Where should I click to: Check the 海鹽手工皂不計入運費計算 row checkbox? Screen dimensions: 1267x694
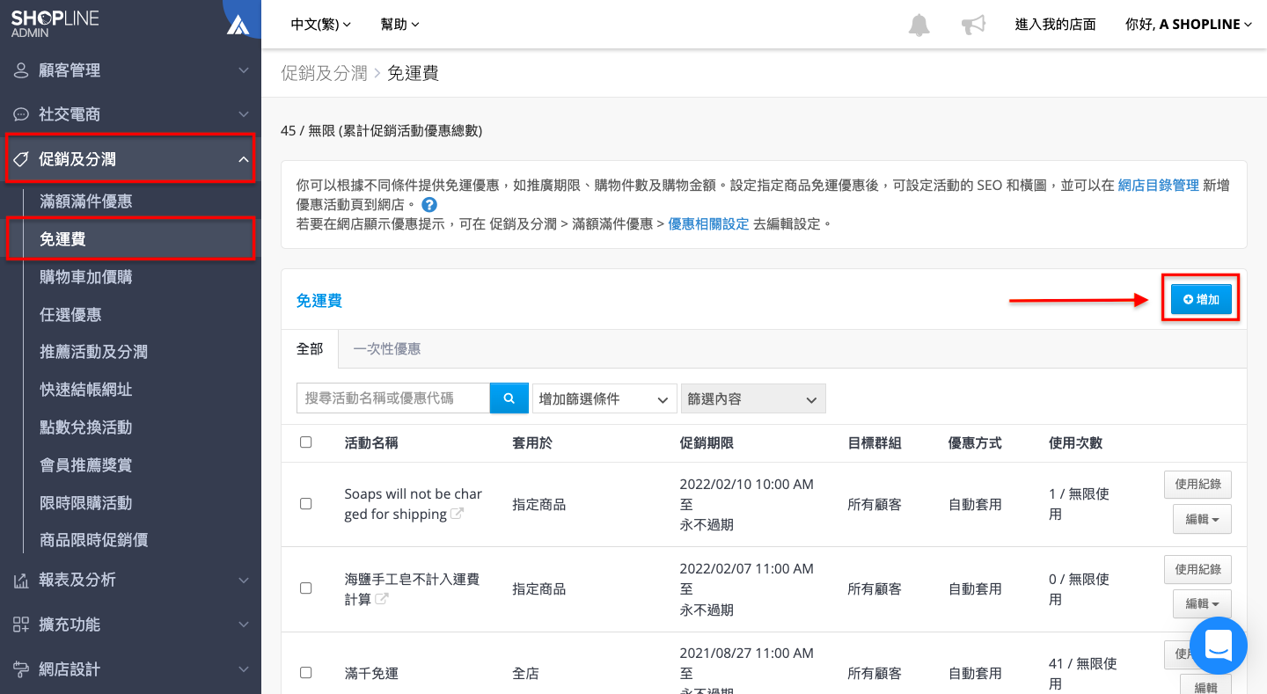click(306, 588)
